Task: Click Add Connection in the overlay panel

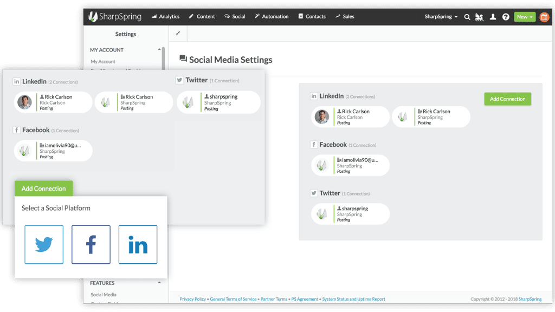Action: pyautogui.click(x=43, y=188)
